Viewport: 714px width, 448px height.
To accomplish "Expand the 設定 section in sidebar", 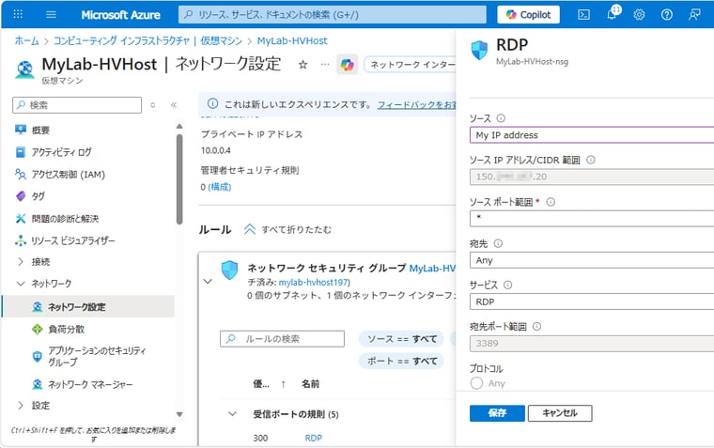I will (x=21, y=406).
